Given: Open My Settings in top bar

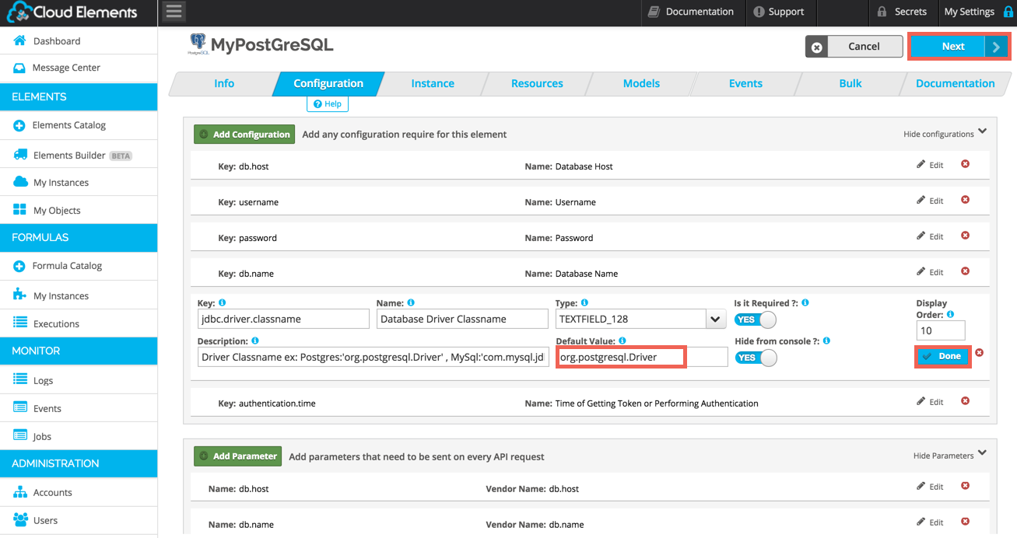Looking at the screenshot, I should 978,12.
